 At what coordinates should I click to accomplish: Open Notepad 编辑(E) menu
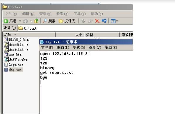63,48
